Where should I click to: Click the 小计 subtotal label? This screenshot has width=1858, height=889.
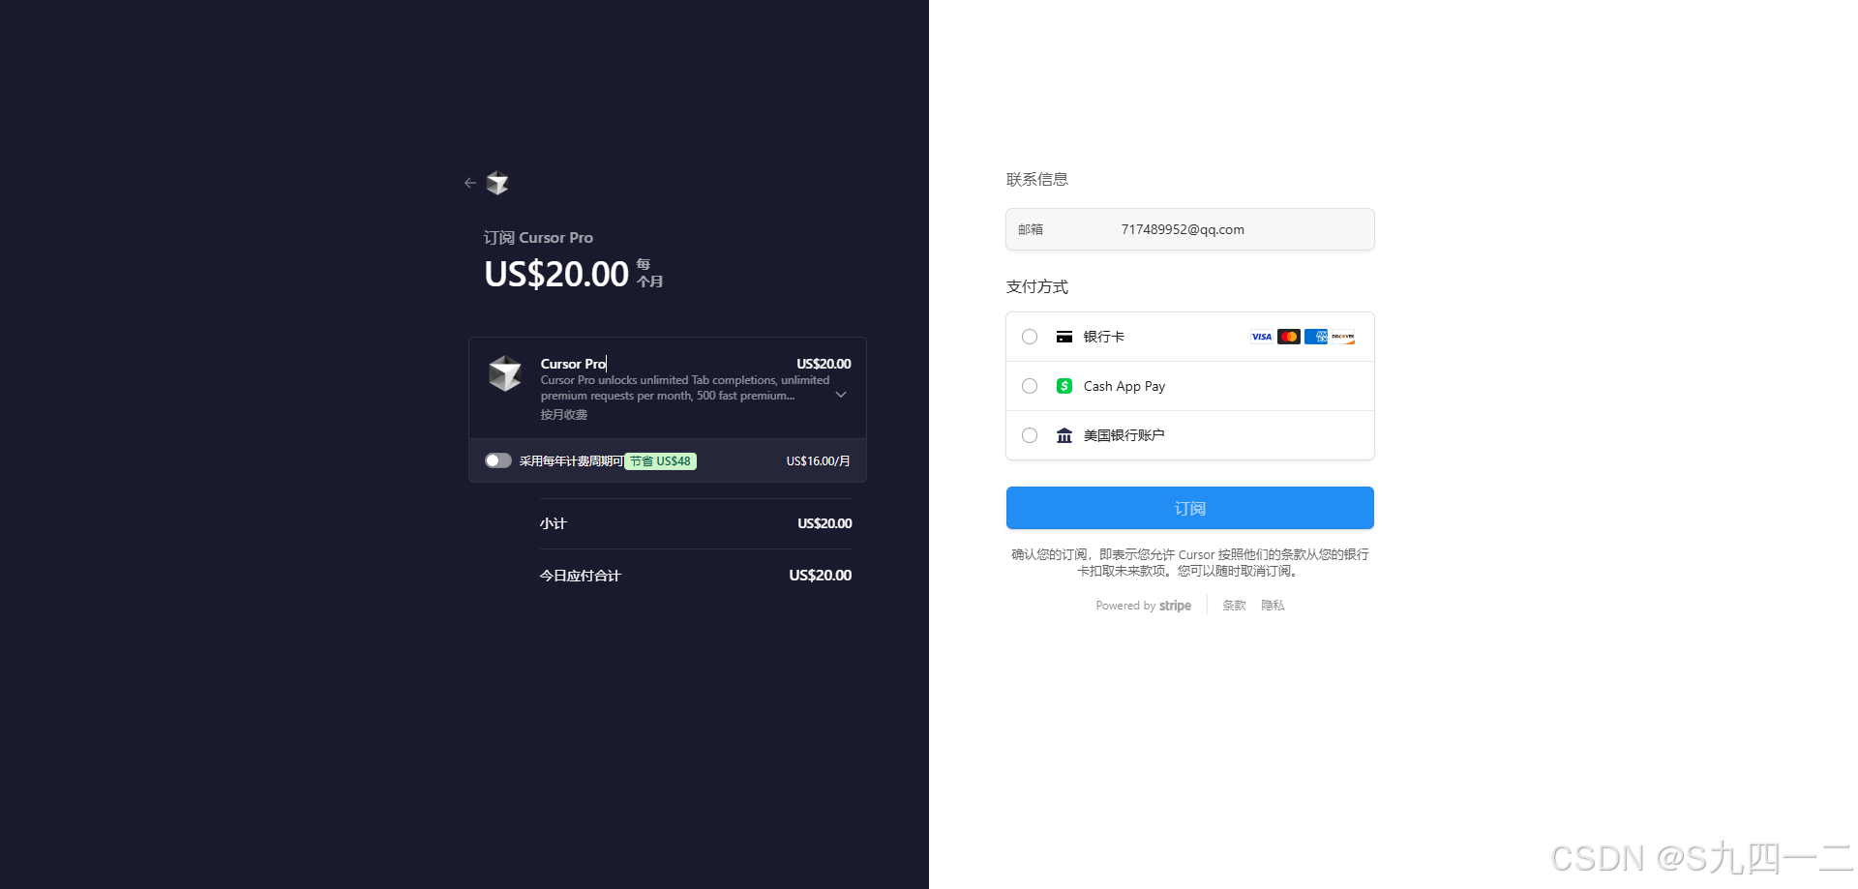(554, 523)
